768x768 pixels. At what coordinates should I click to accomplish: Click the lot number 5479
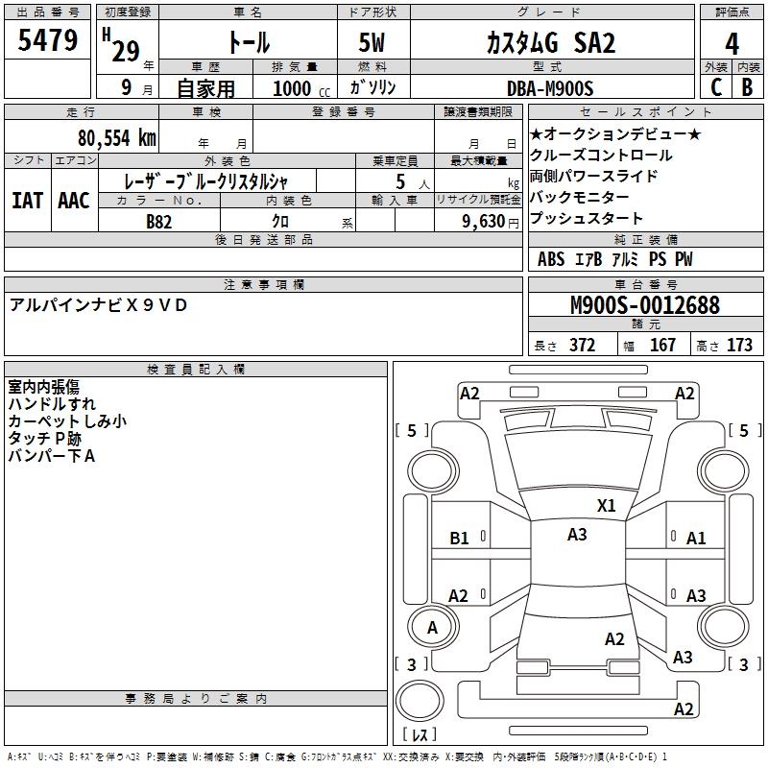pyautogui.click(x=47, y=40)
